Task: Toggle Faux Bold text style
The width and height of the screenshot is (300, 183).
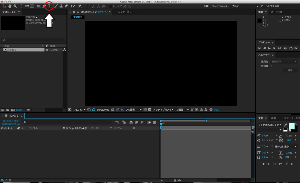Action: 263,164
